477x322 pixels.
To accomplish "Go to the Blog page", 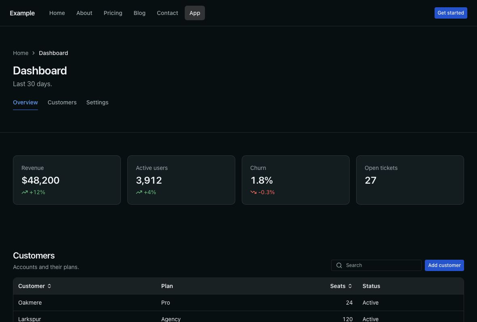I will point(139,13).
